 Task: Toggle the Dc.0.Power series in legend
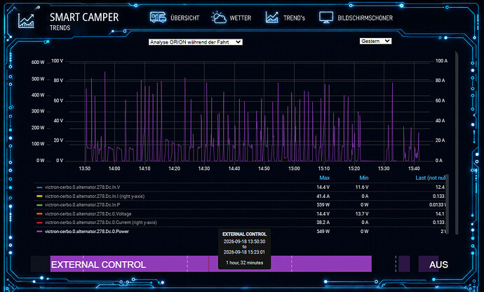87,231
